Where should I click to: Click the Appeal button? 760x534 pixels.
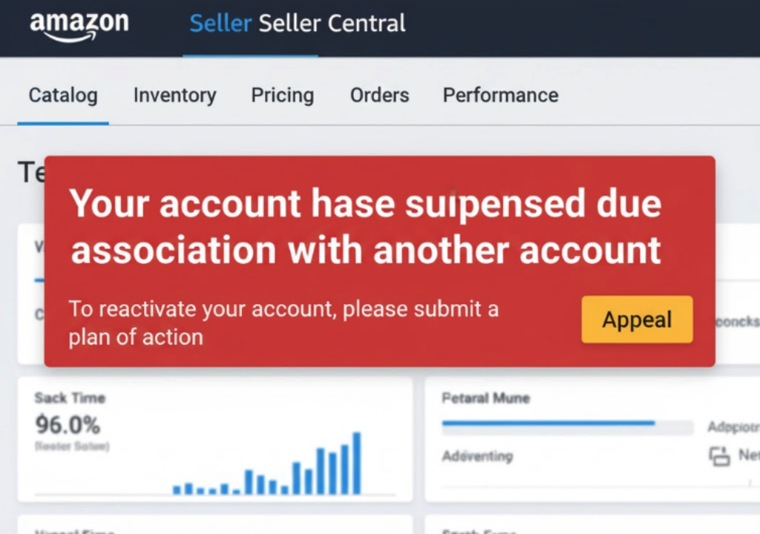click(637, 319)
